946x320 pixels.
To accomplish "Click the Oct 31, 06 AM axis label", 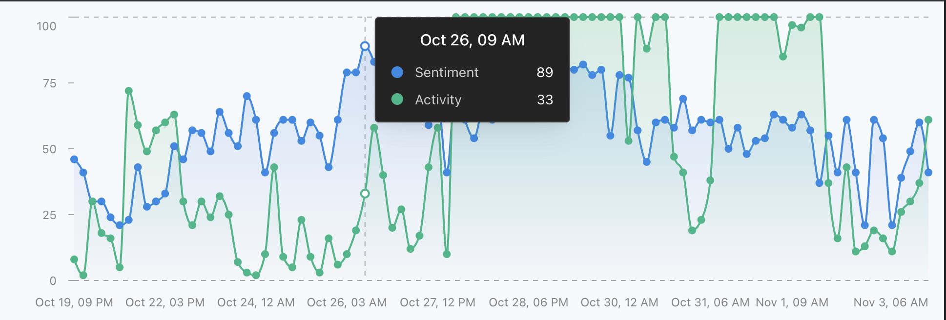I will click(x=710, y=302).
